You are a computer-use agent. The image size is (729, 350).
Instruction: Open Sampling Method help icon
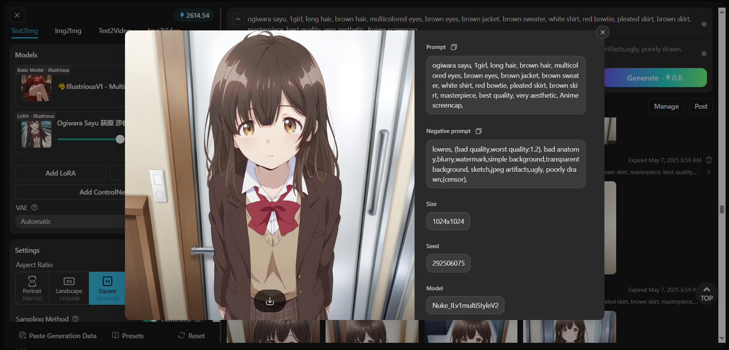(x=76, y=319)
